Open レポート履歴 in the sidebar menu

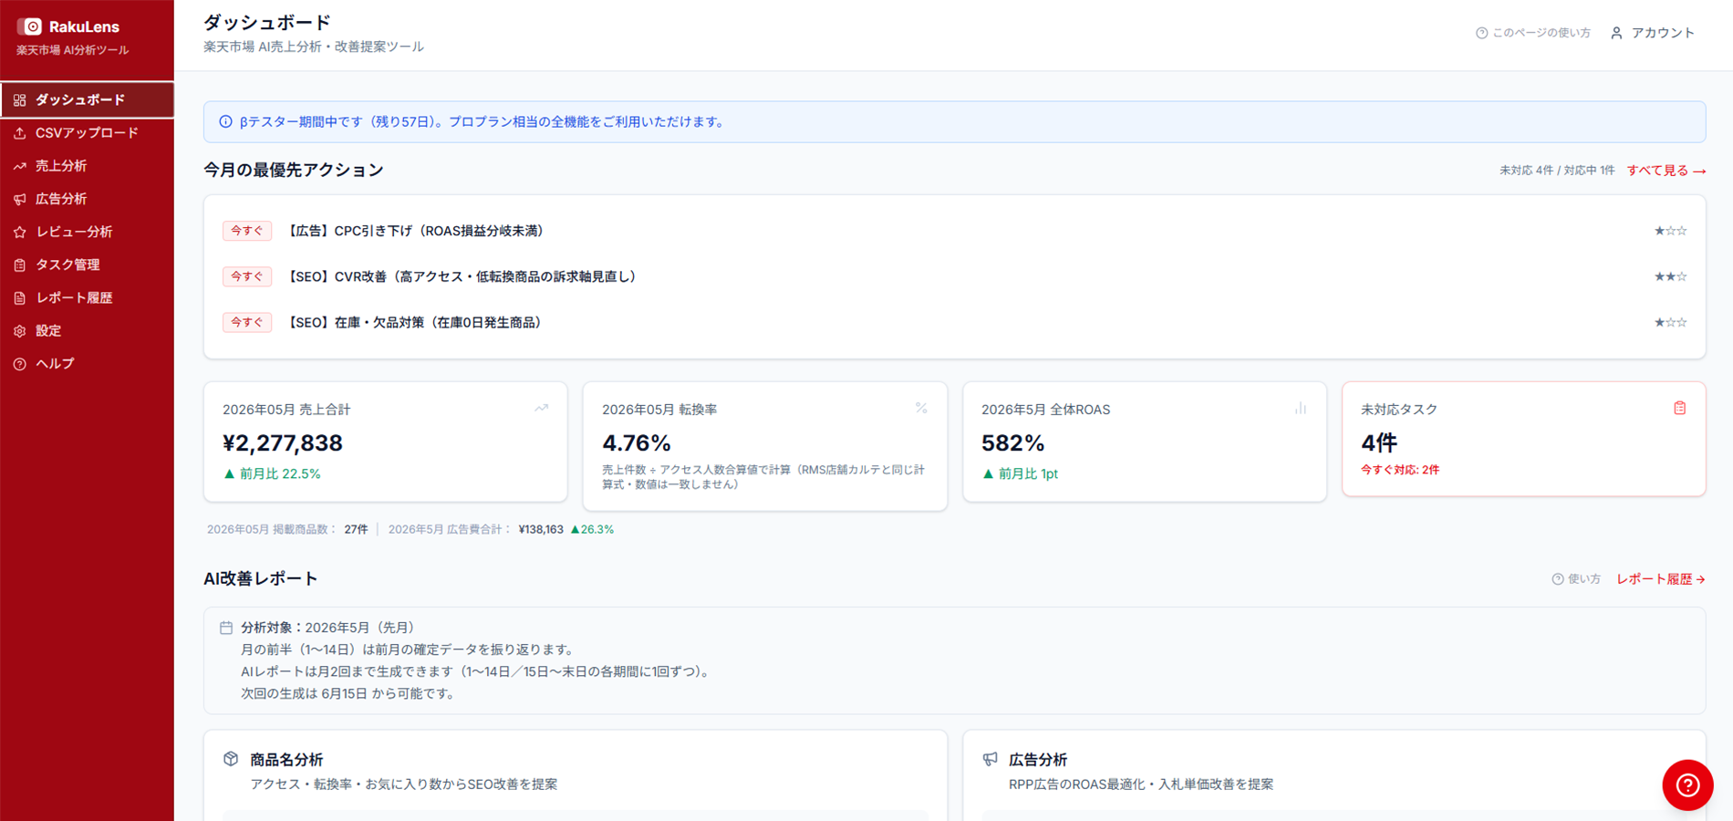click(x=88, y=297)
